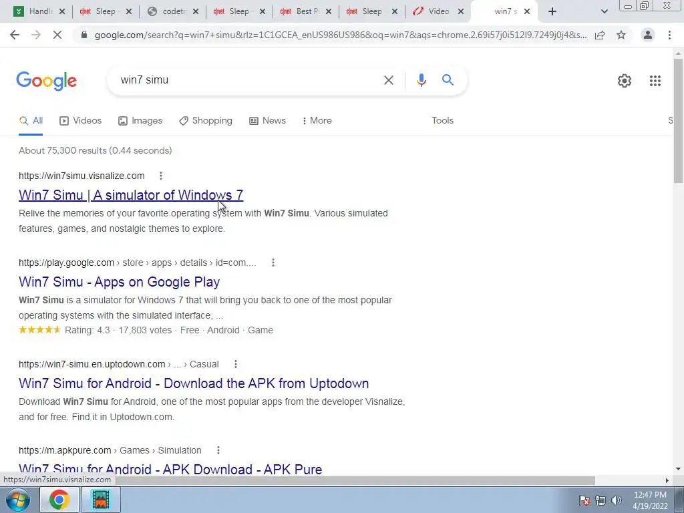Click the vertical scrollbar thumb

pyautogui.click(x=679, y=120)
